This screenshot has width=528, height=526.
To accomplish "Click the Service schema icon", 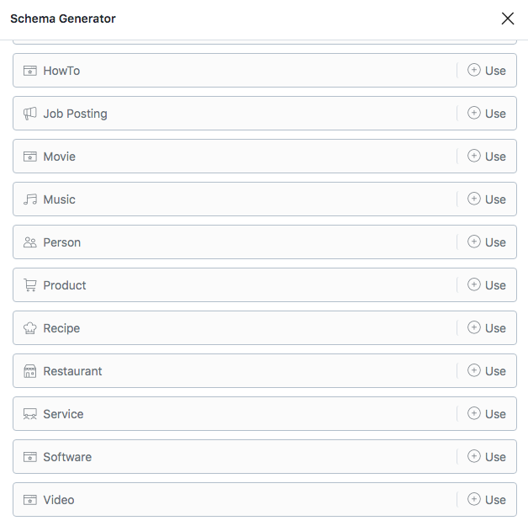I will (30, 414).
